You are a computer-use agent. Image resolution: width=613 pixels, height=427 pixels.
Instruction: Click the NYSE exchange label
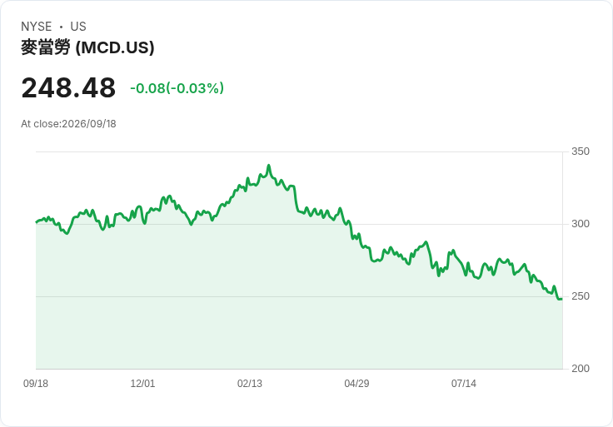[37, 27]
